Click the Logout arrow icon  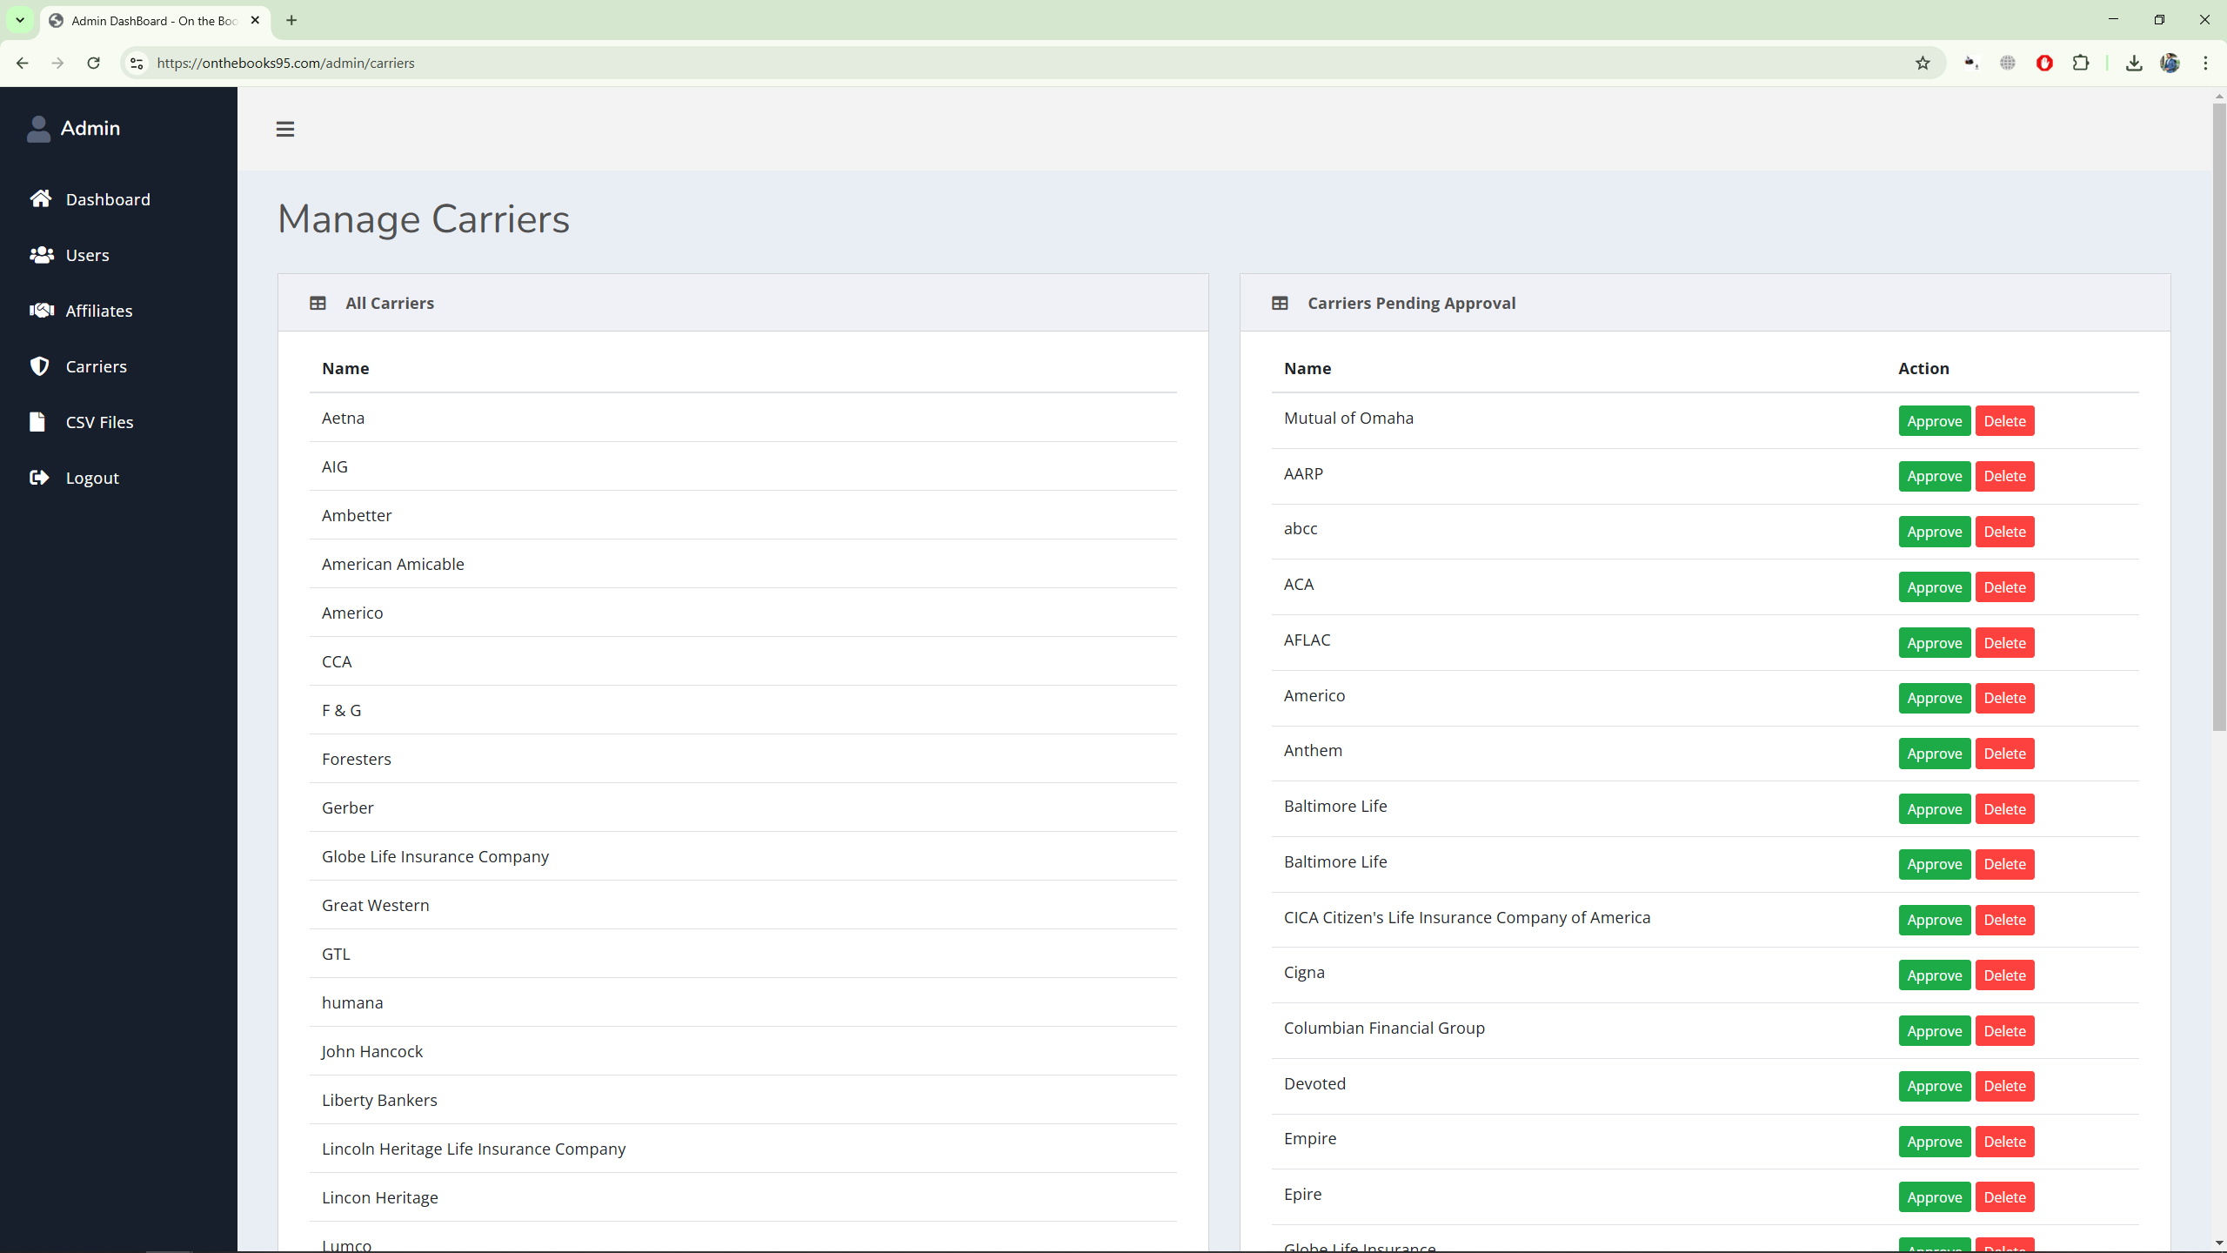[39, 478]
